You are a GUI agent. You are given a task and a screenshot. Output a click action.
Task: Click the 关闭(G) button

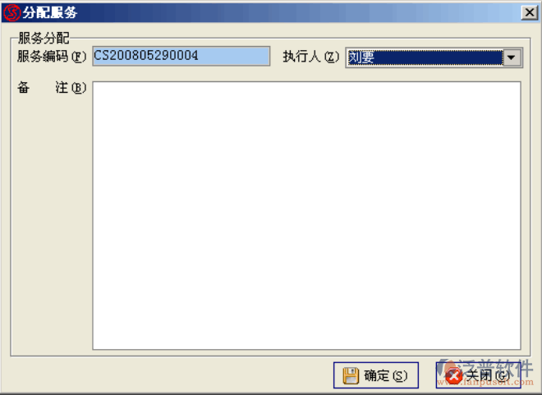point(479,375)
